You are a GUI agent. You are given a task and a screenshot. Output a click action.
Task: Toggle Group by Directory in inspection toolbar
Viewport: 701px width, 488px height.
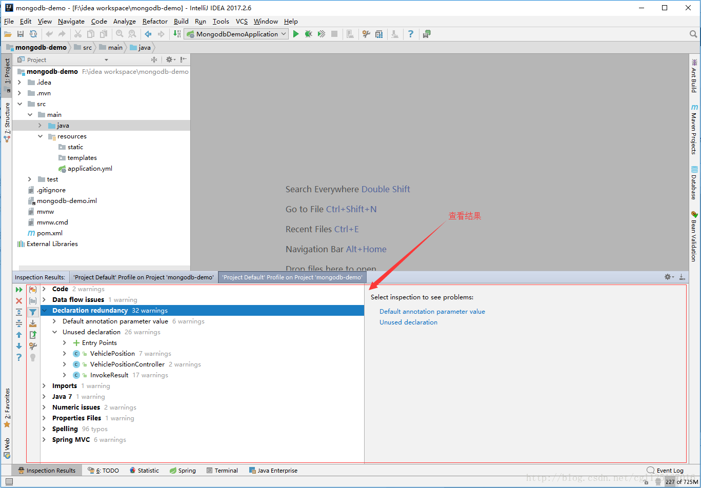point(33,301)
